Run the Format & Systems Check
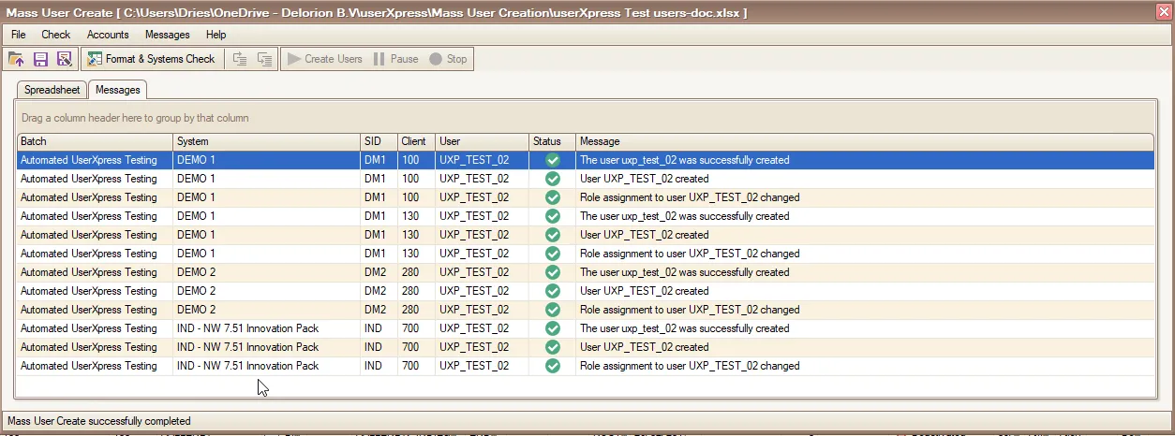 point(152,59)
